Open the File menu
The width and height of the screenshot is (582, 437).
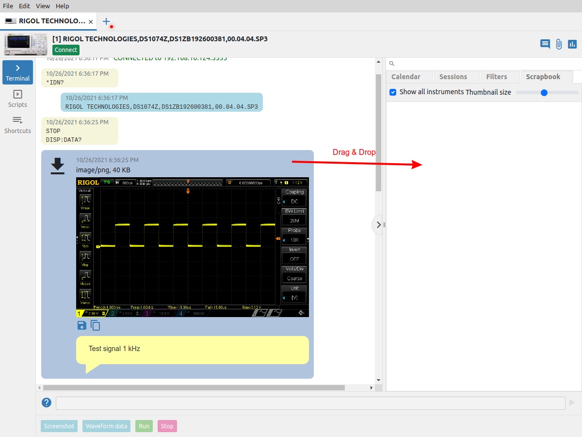[x=8, y=6]
